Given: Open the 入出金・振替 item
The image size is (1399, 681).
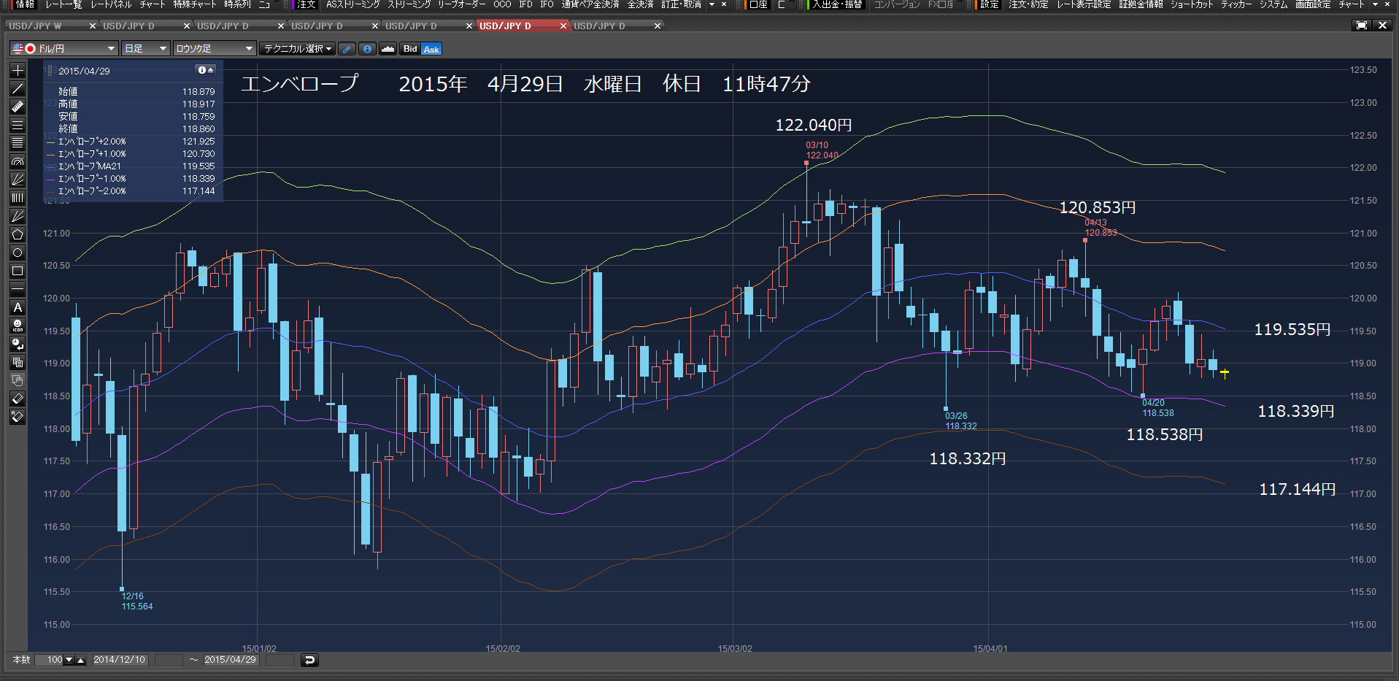Looking at the screenshot, I should coord(838,4).
